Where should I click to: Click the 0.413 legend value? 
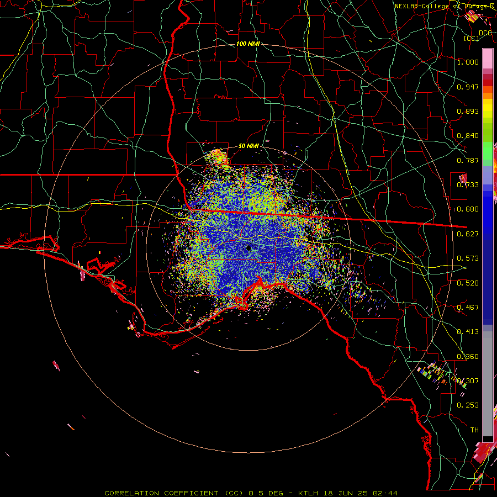tap(468, 332)
